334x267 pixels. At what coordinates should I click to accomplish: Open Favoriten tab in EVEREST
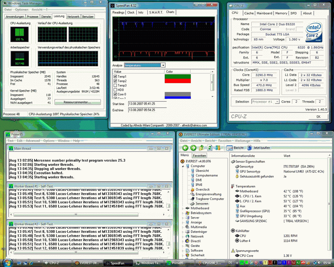pyautogui.click(x=199, y=156)
